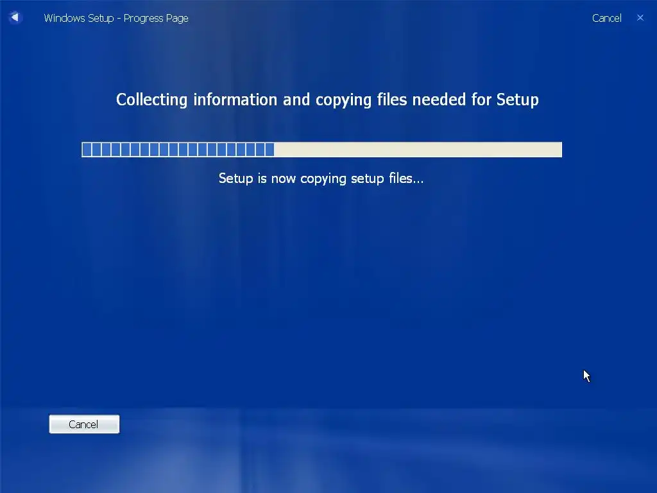Click the 'Setup is now copying setup files...' status

[321, 178]
